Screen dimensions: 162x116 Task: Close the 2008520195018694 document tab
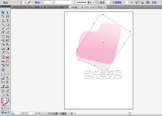point(67,7)
